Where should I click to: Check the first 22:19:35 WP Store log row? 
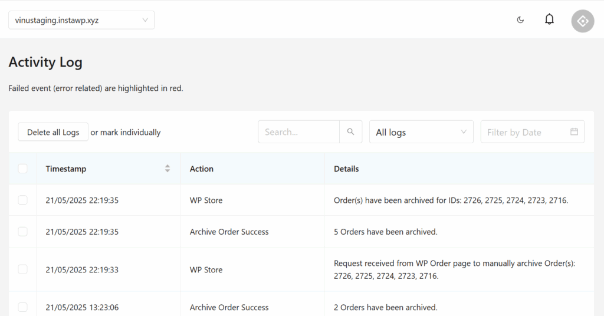click(22, 200)
